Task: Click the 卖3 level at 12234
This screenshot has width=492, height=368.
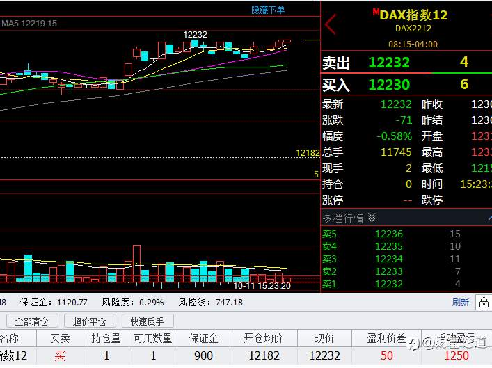Action: 406,259
